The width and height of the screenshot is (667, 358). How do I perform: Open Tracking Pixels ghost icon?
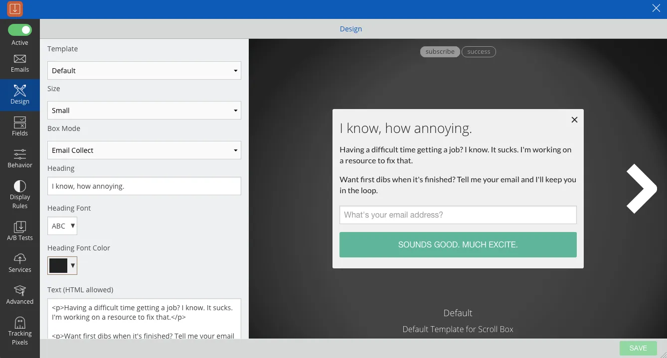click(x=20, y=322)
